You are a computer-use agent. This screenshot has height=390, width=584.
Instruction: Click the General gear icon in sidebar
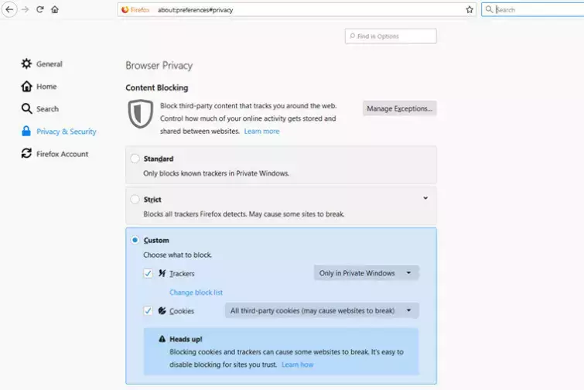click(x=27, y=64)
